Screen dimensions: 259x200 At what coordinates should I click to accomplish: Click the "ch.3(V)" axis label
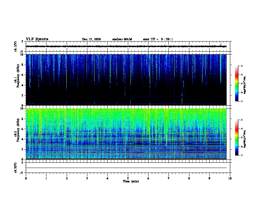(16, 168)
